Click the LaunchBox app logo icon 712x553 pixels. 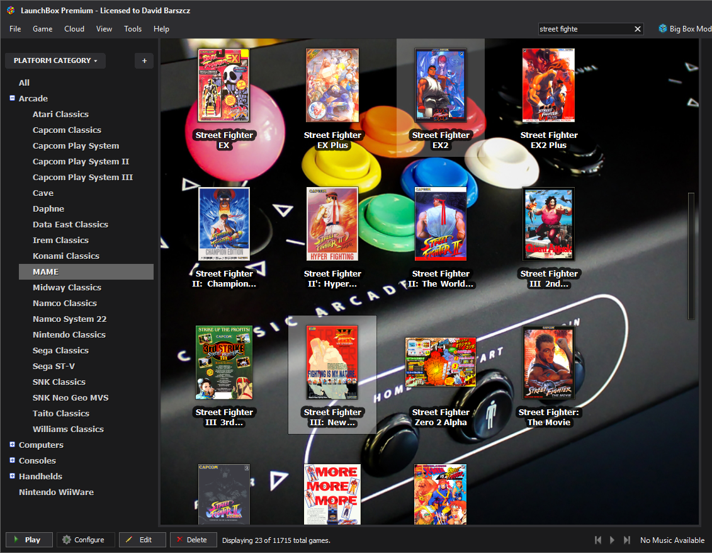click(11, 10)
